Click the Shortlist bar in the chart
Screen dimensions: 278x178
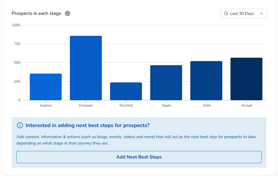coord(126,91)
